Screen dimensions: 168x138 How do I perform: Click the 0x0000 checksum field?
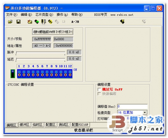point(64,39)
